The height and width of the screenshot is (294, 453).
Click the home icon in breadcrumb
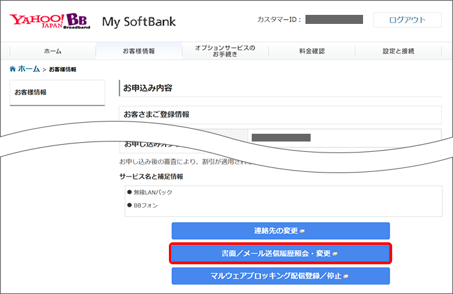click(x=13, y=69)
